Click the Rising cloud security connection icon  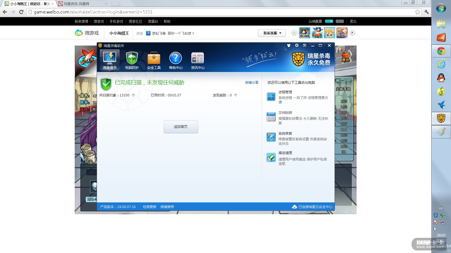[x=294, y=207]
